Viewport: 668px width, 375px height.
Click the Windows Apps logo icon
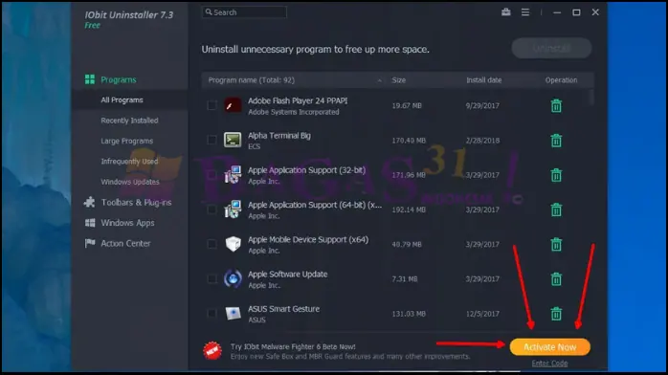(90, 223)
